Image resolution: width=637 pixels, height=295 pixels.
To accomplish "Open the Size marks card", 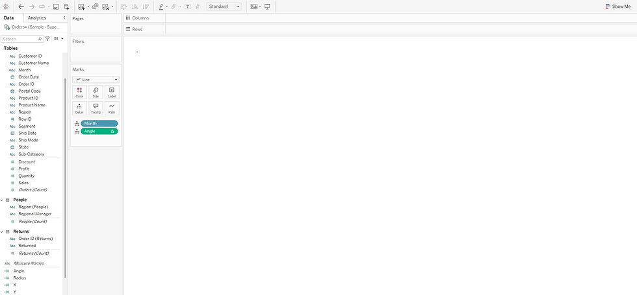I will 96,92.
